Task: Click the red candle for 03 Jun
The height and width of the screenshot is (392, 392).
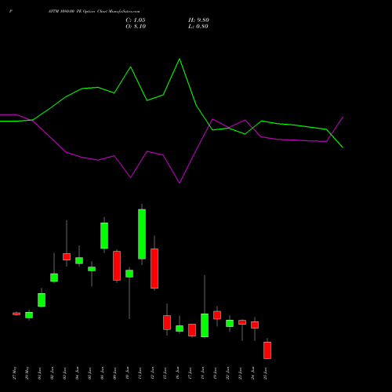Action: tap(67, 256)
